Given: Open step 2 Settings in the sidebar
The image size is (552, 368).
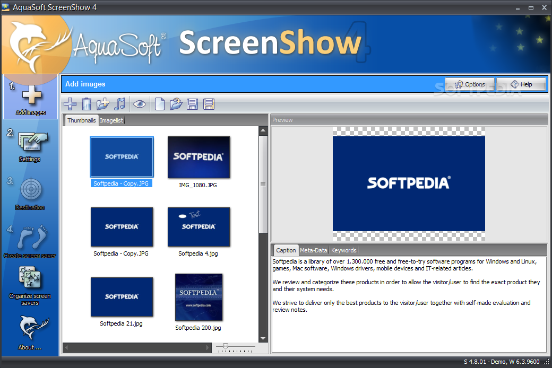Looking at the screenshot, I should click(x=30, y=146).
